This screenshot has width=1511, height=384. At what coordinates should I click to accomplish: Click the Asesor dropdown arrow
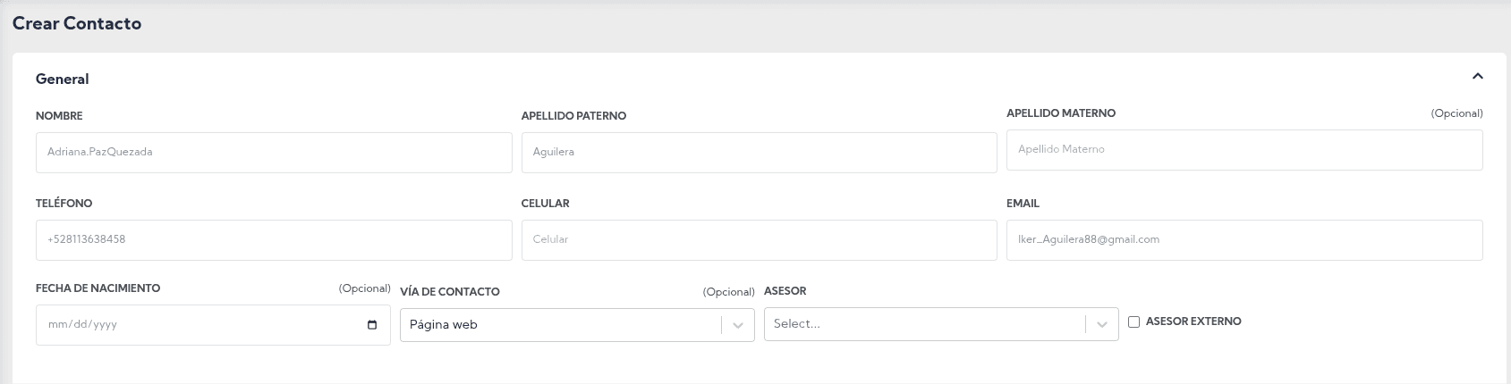(x=1102, y=325)
